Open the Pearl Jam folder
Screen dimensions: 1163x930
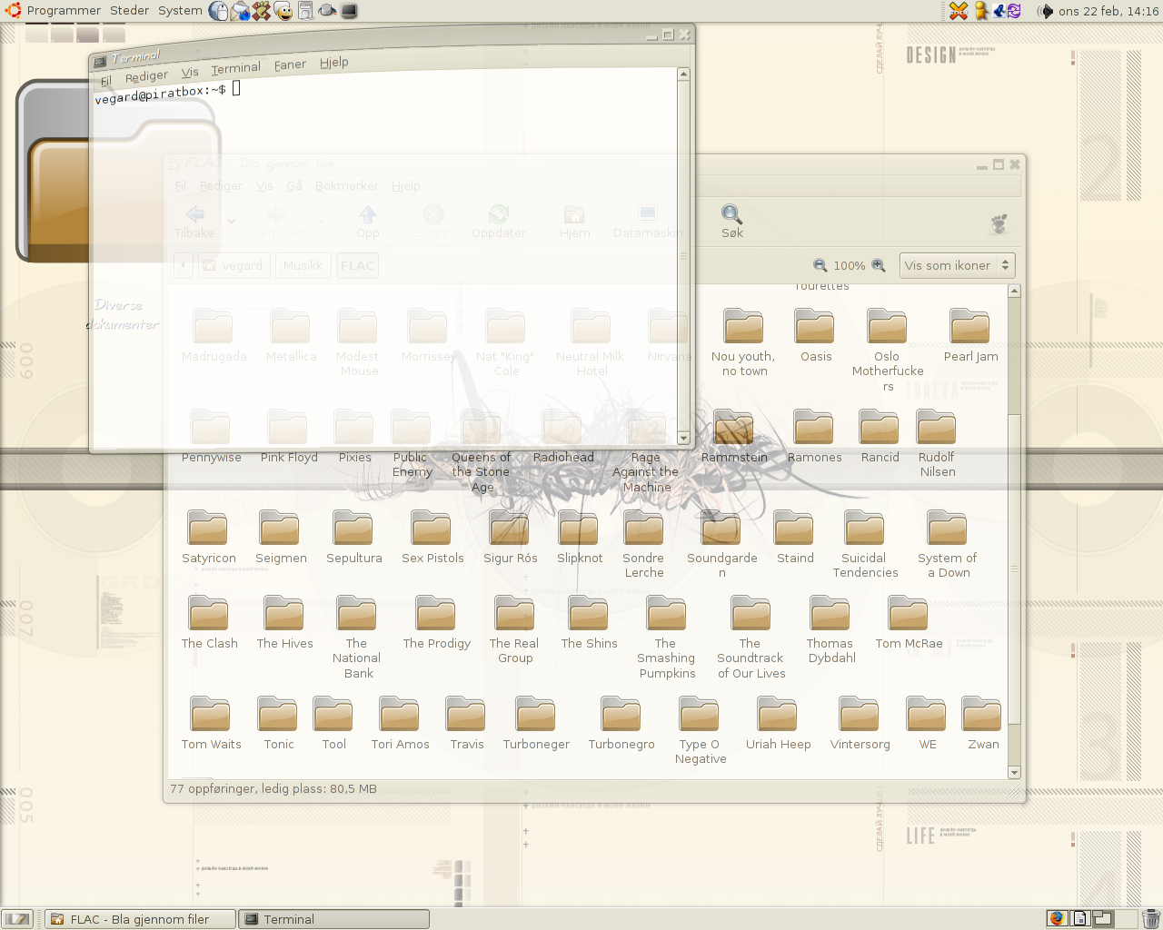pyautogui.click(x=970, y=336)
